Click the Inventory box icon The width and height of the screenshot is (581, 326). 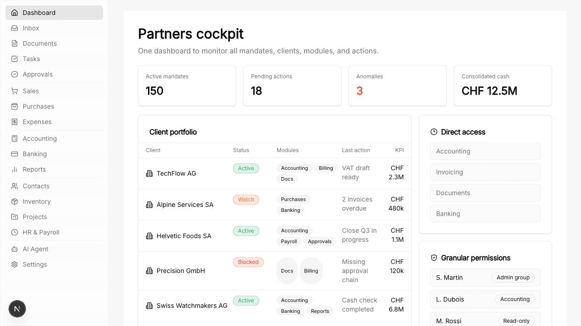click(15, 201)
